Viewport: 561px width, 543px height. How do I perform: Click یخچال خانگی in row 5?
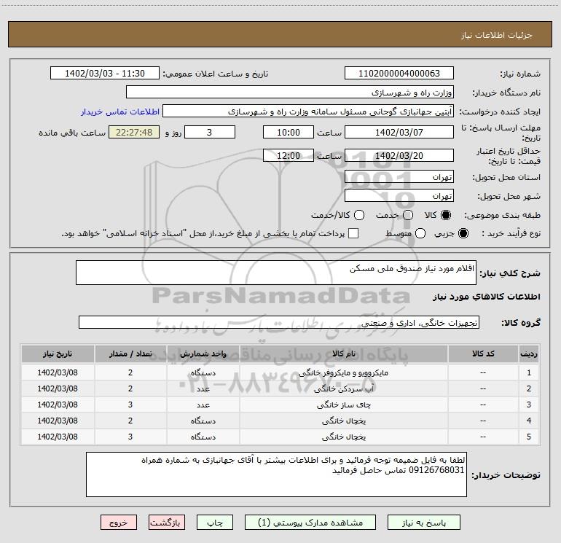[343, 437]
